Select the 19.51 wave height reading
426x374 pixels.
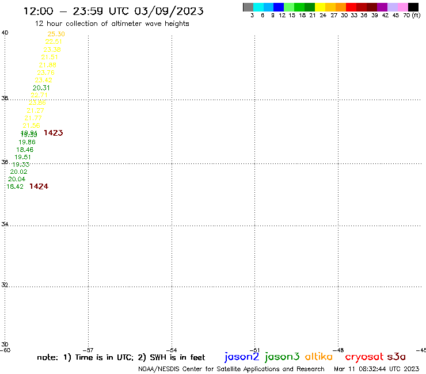[22, 157]
